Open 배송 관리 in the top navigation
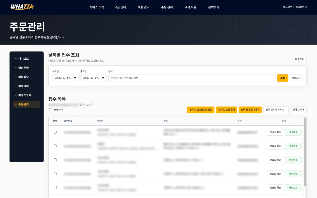317x198 pixels. [x=143, y=7]
